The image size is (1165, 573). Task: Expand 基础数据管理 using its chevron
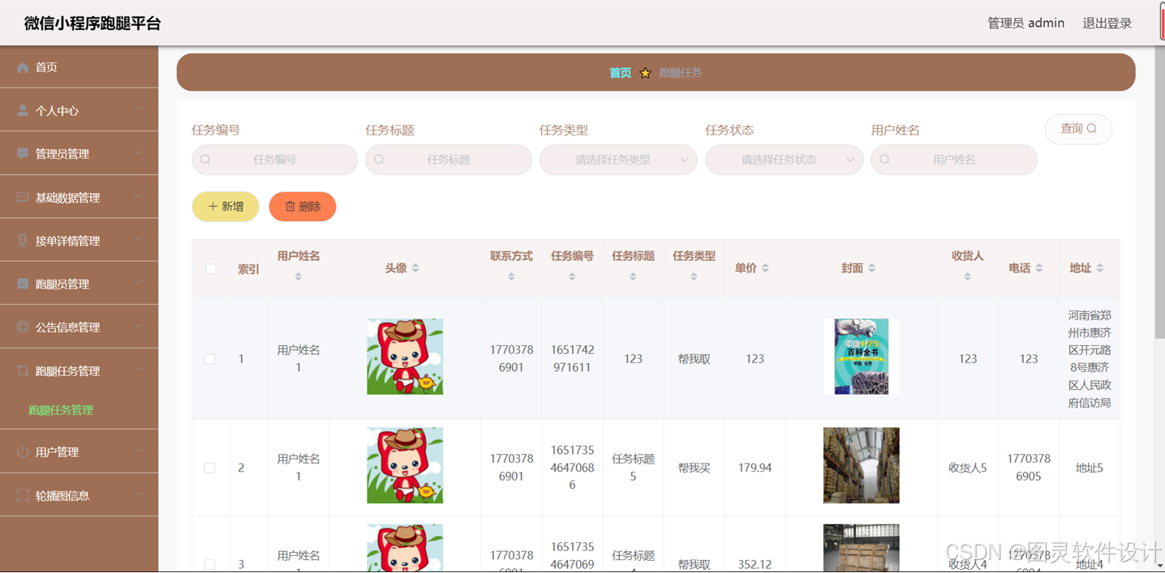[x=138, y=195]
